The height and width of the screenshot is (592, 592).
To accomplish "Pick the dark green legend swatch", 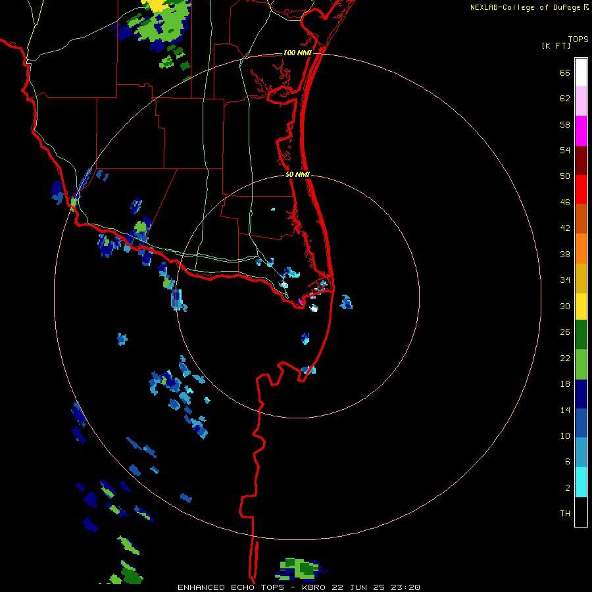I will 581,335.
